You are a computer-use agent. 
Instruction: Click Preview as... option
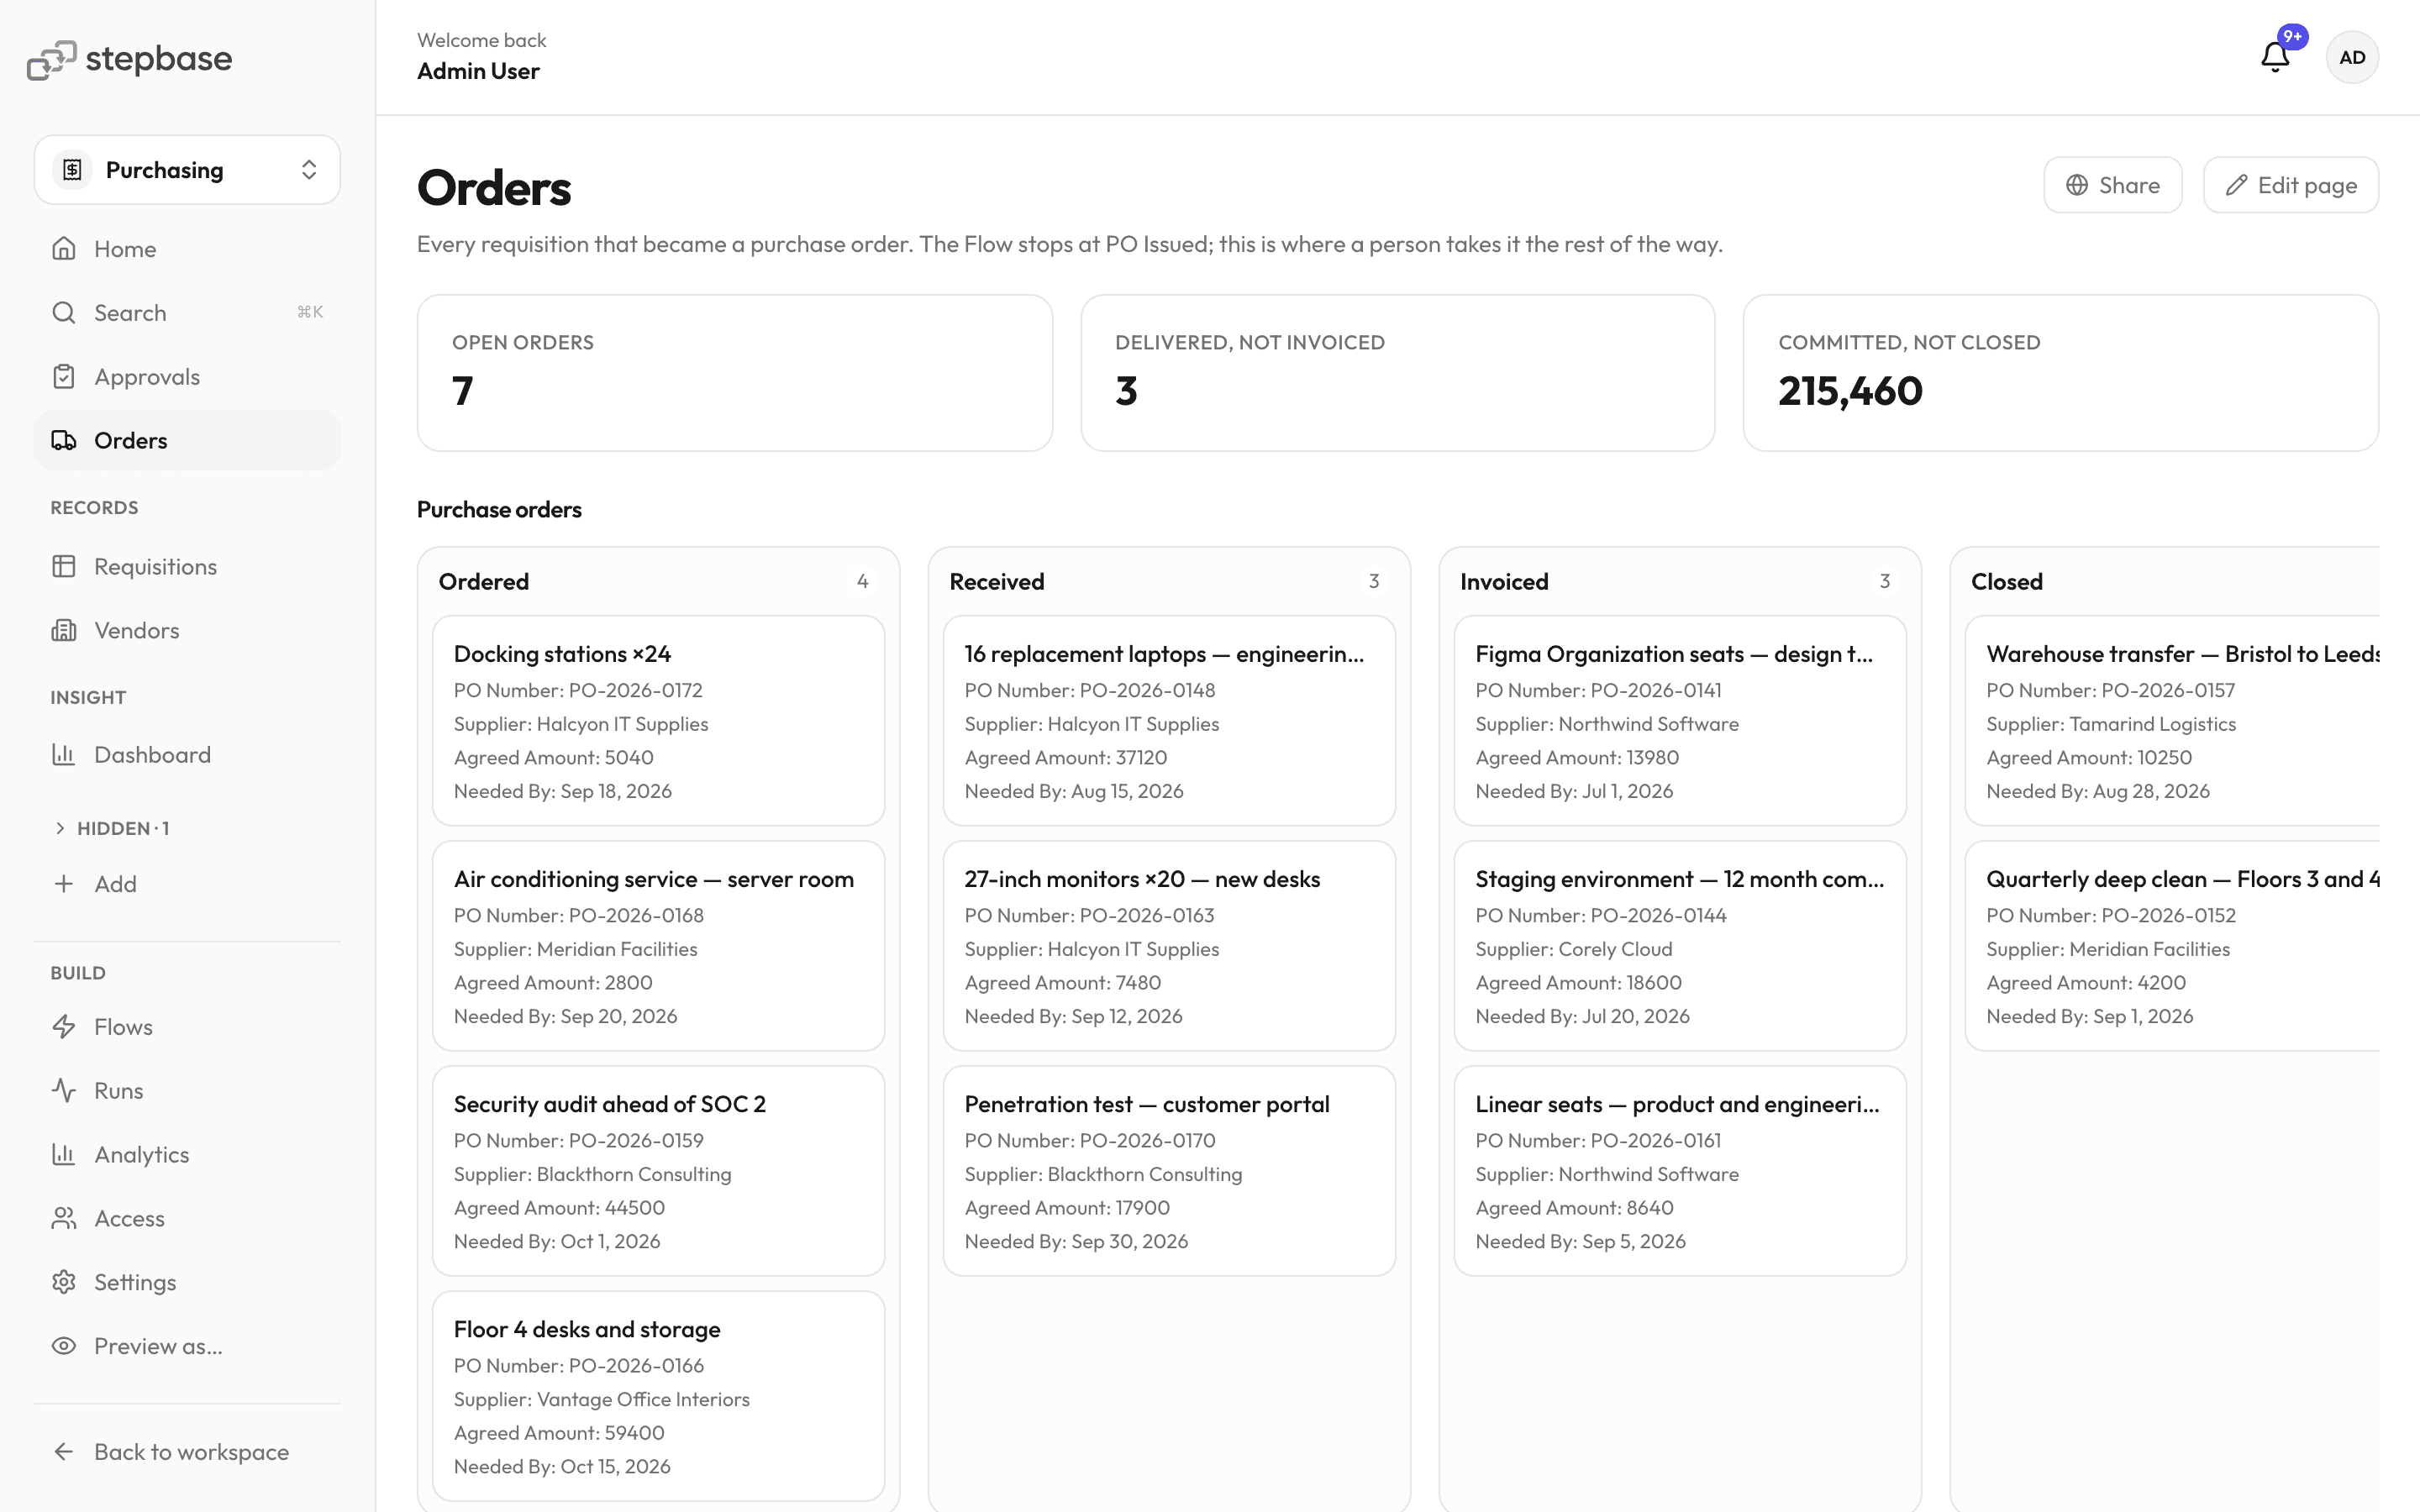point(187,1345)
